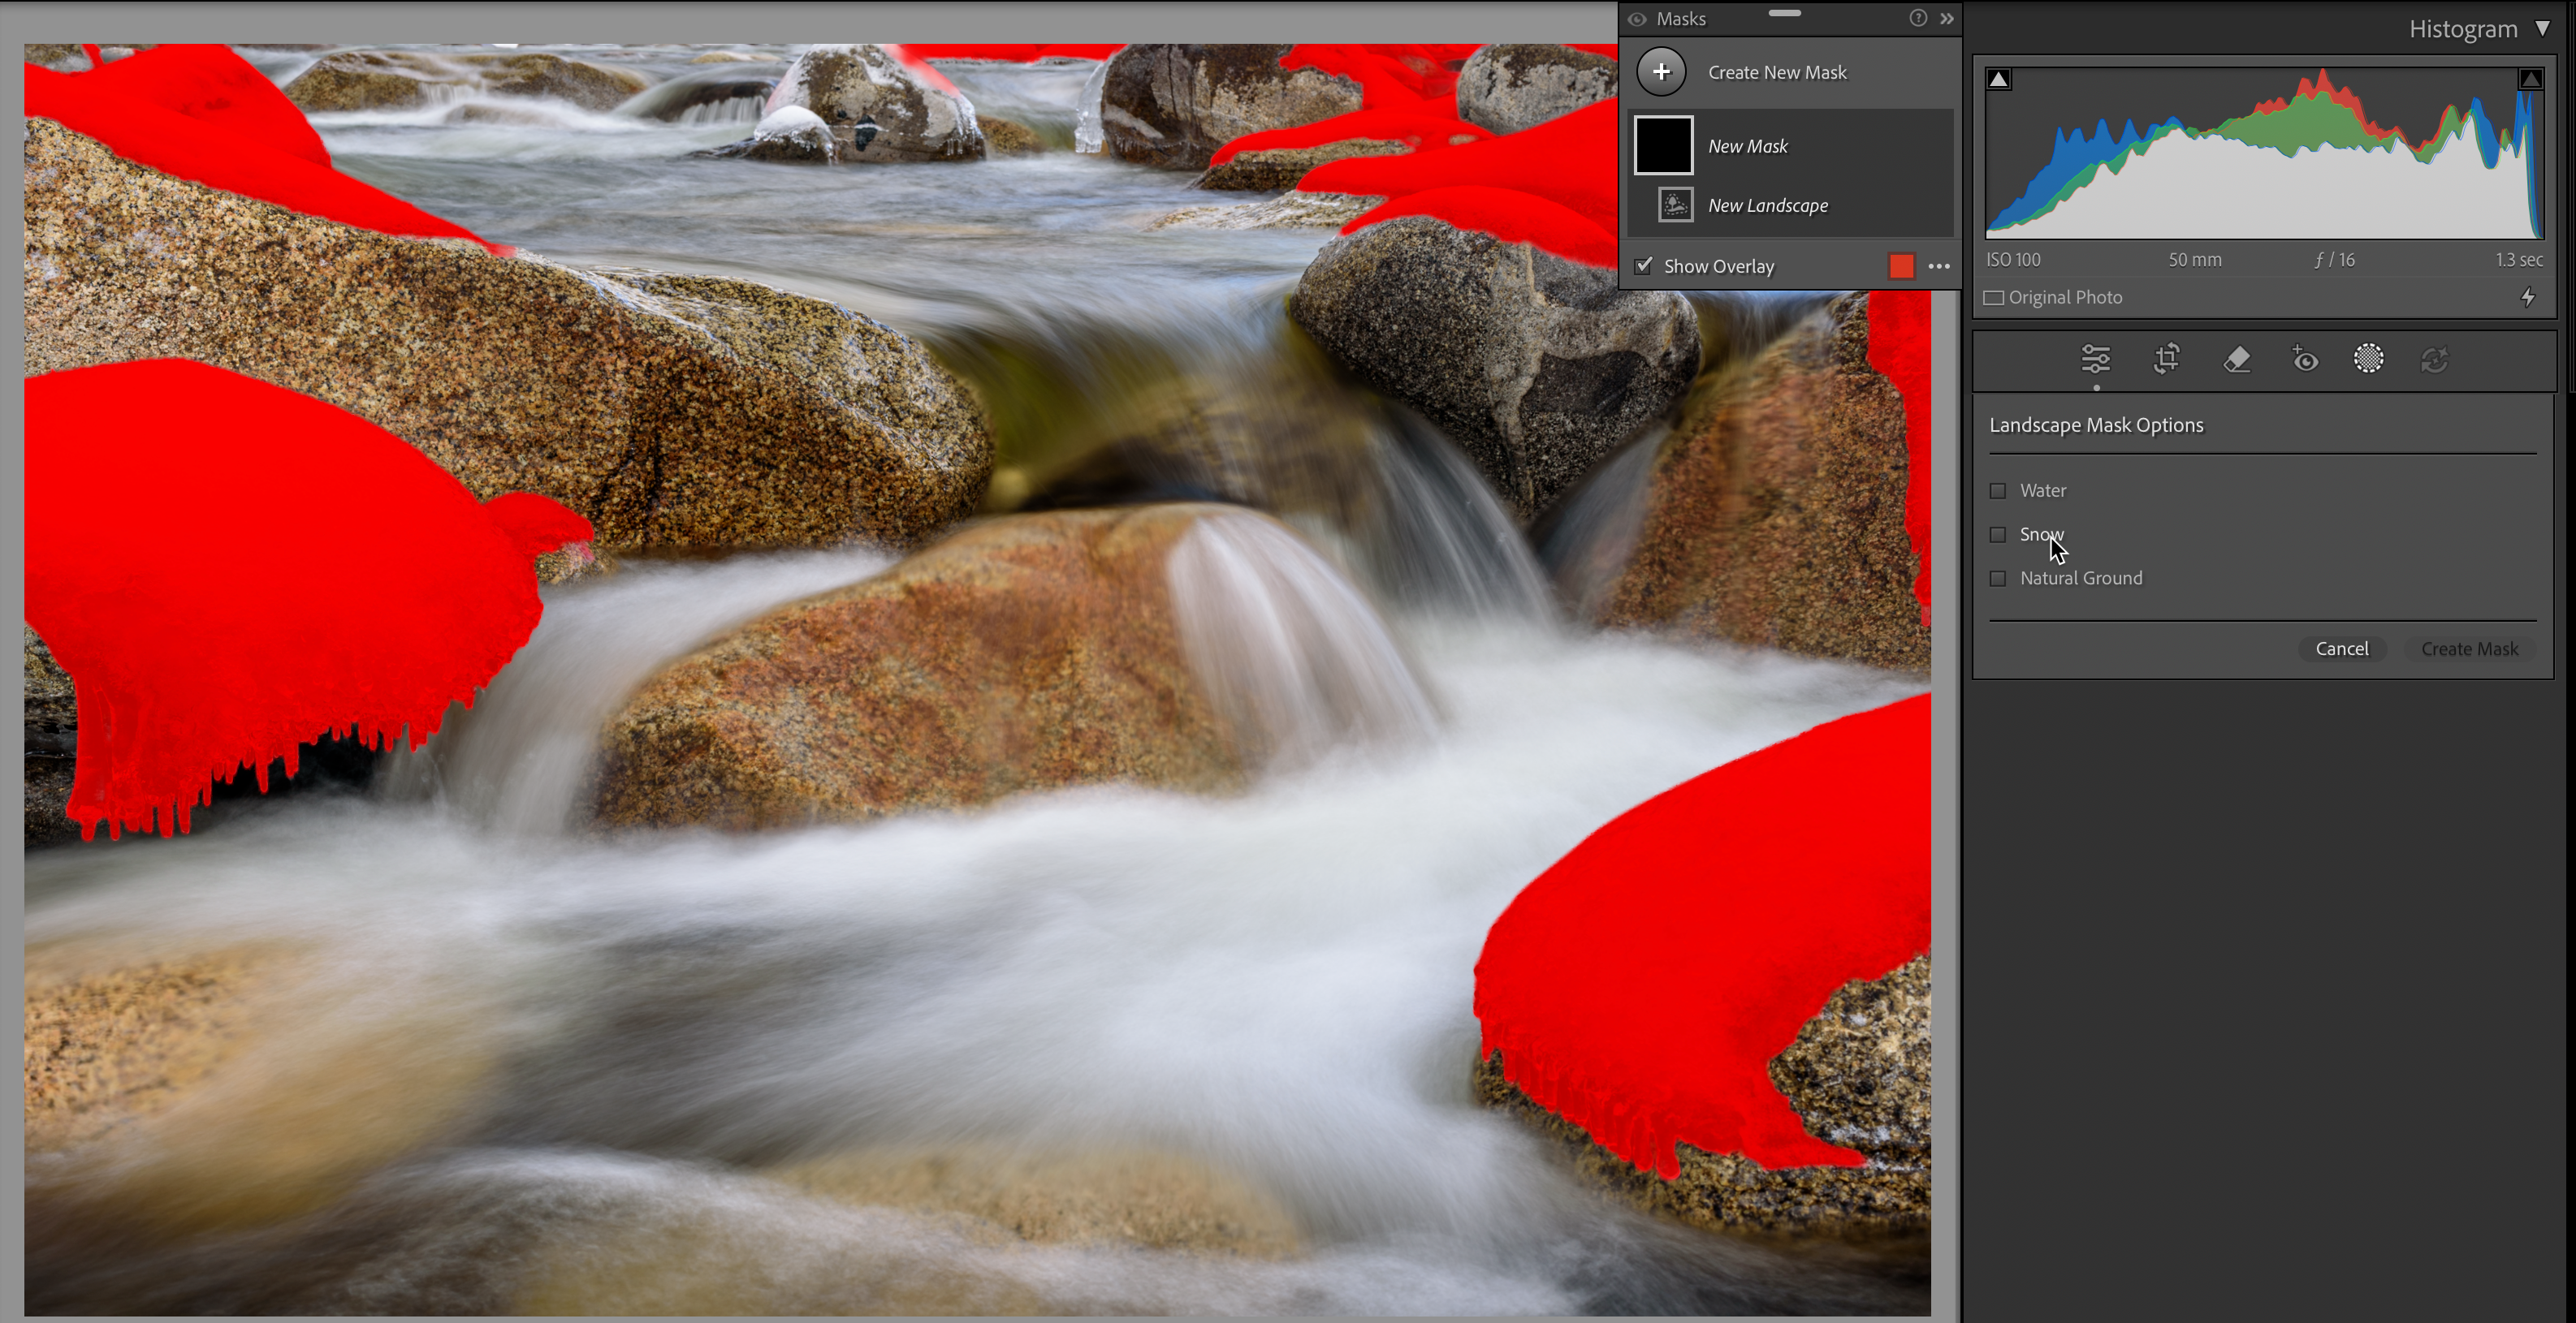The height and width of the screenshot is (1323, 2576).
Task: Cancel the Landscape Mask Options
Action: point(2342,649)
